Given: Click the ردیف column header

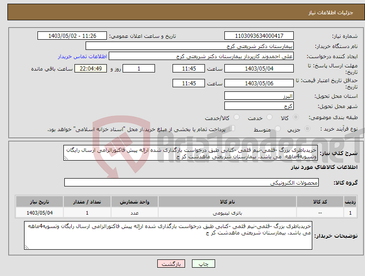Looking at the screenshot, I should coord(350,202).
